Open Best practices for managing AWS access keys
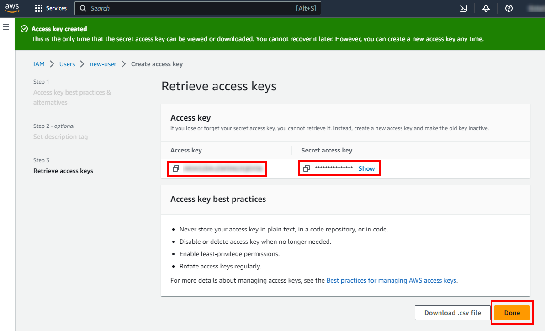 tap(391, 280)
